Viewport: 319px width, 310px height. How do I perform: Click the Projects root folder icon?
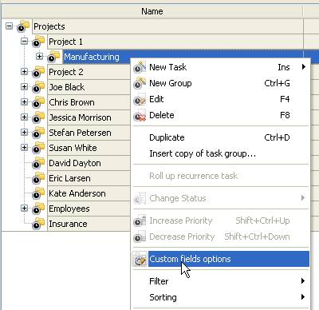pyautogui.click(x=23, y=26)
